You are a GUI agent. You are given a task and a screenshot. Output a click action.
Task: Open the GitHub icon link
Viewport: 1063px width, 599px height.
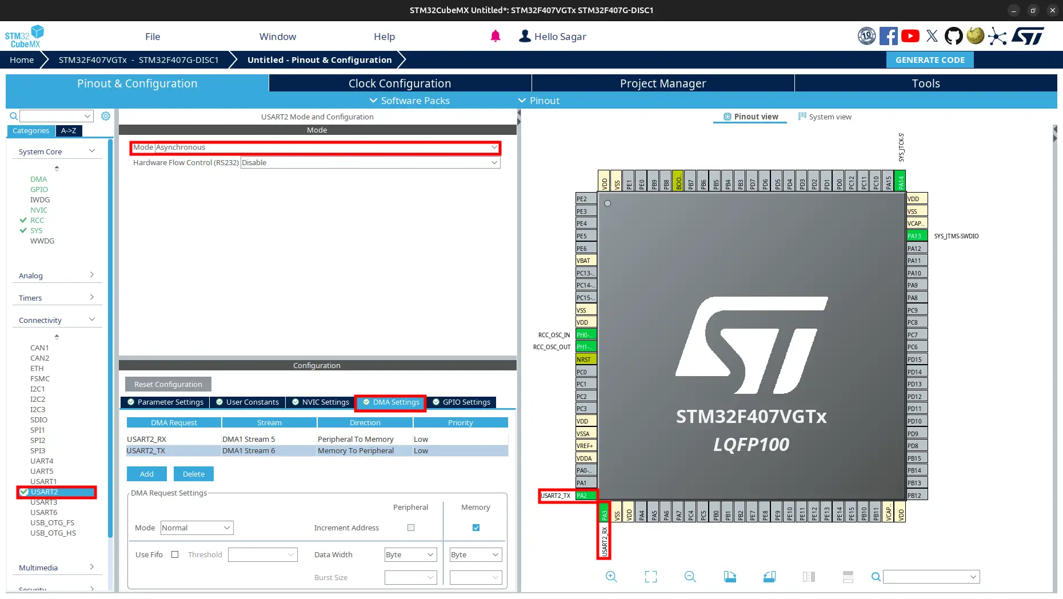click(x=953, y=36)
